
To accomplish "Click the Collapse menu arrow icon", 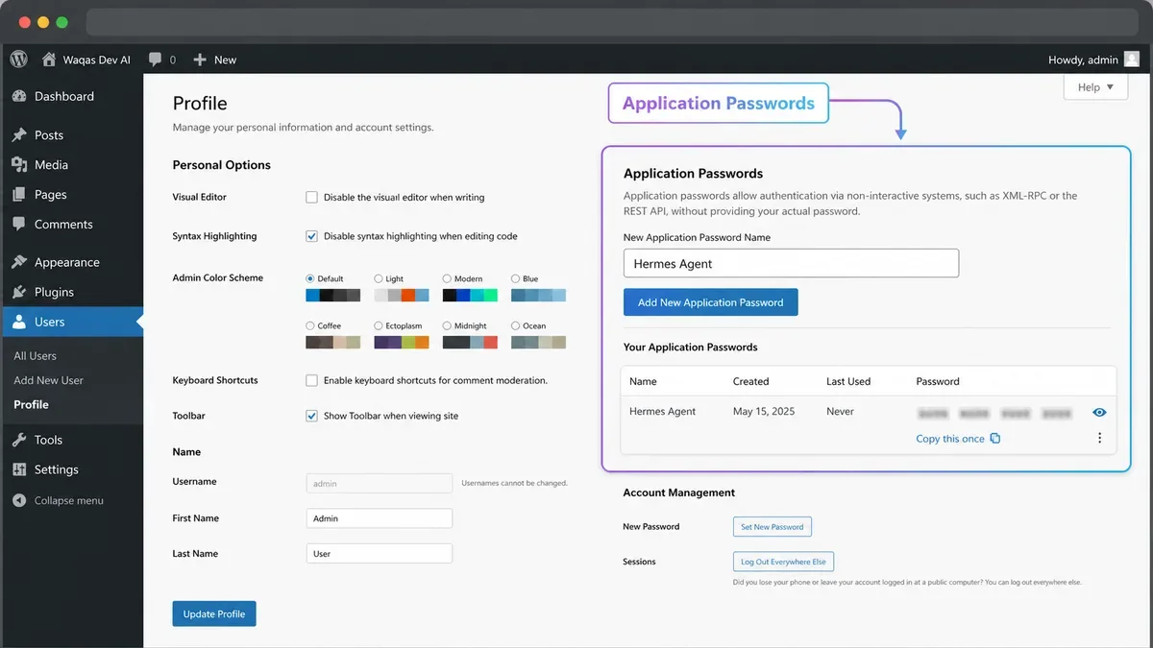I will 19,500.
